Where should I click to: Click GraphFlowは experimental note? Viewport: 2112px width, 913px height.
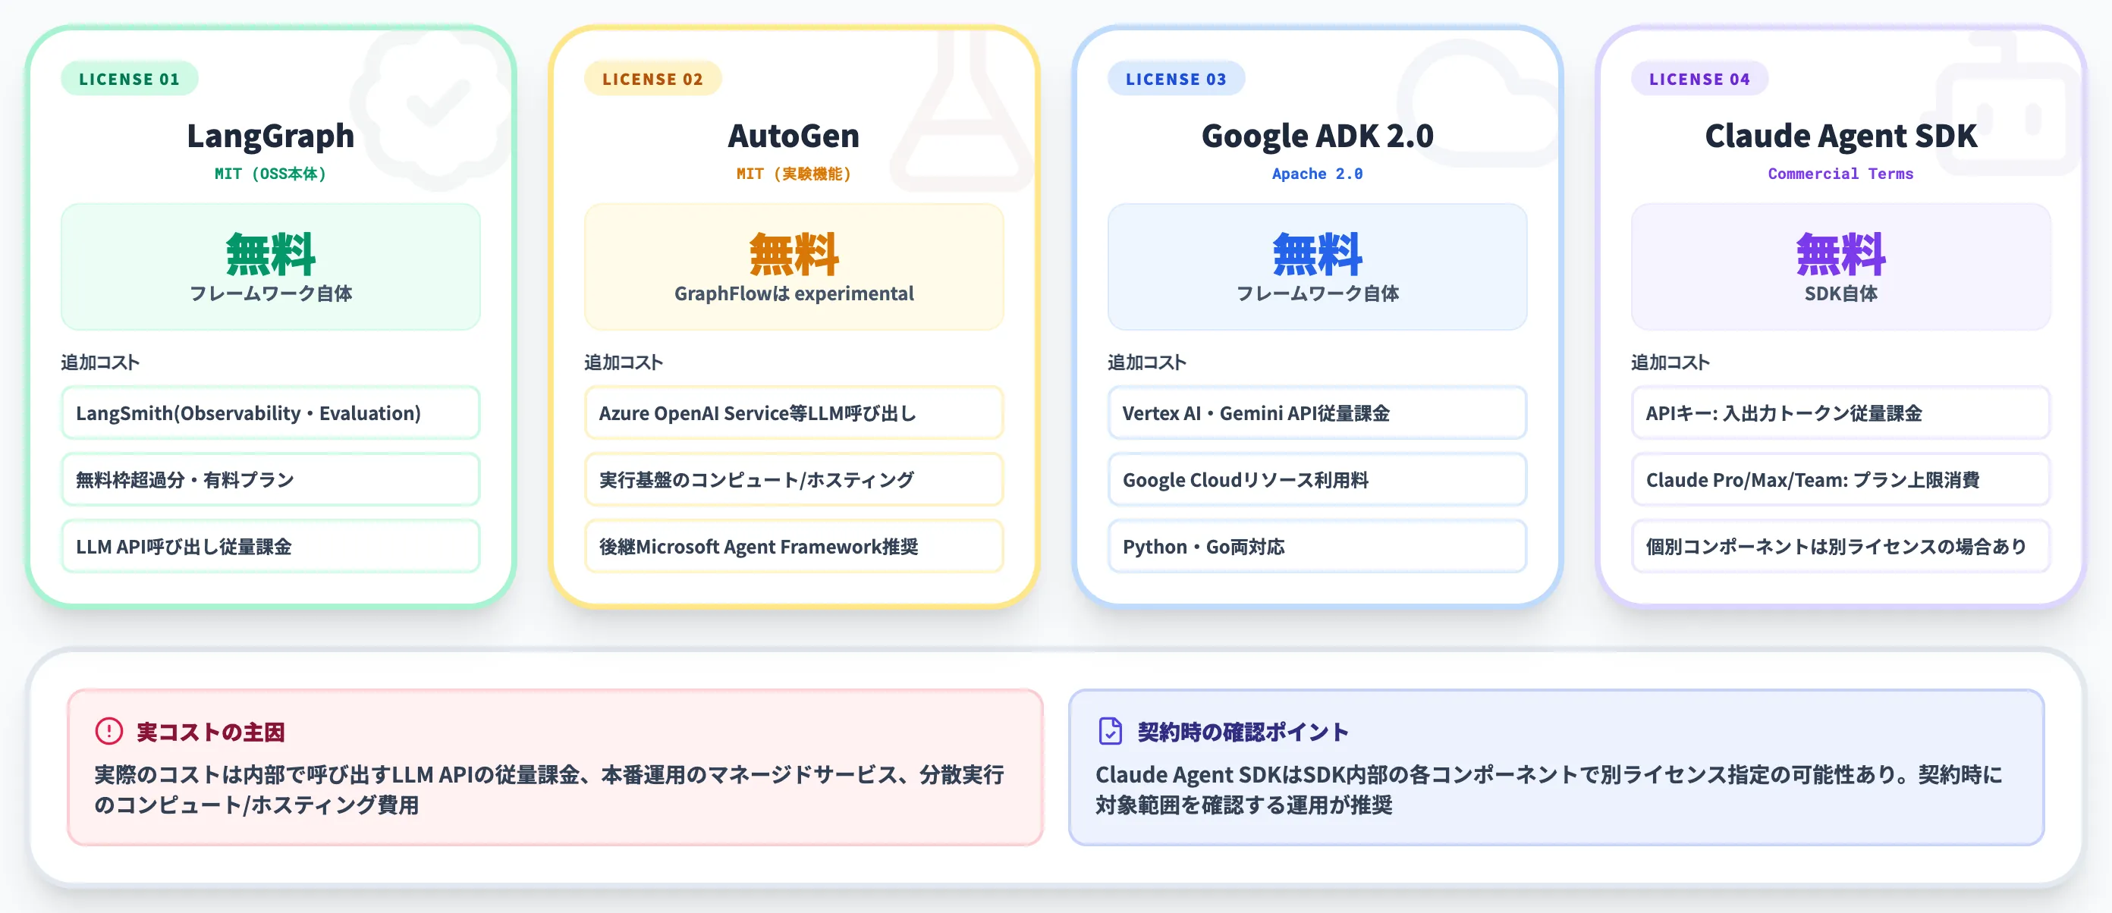point(794,293)
